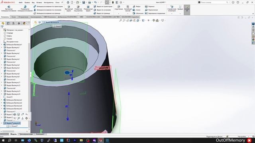Viewport: 255px width, 143px height.
Task: Select the Wrap tool (Перенос)
Action: tap(150, 6)
